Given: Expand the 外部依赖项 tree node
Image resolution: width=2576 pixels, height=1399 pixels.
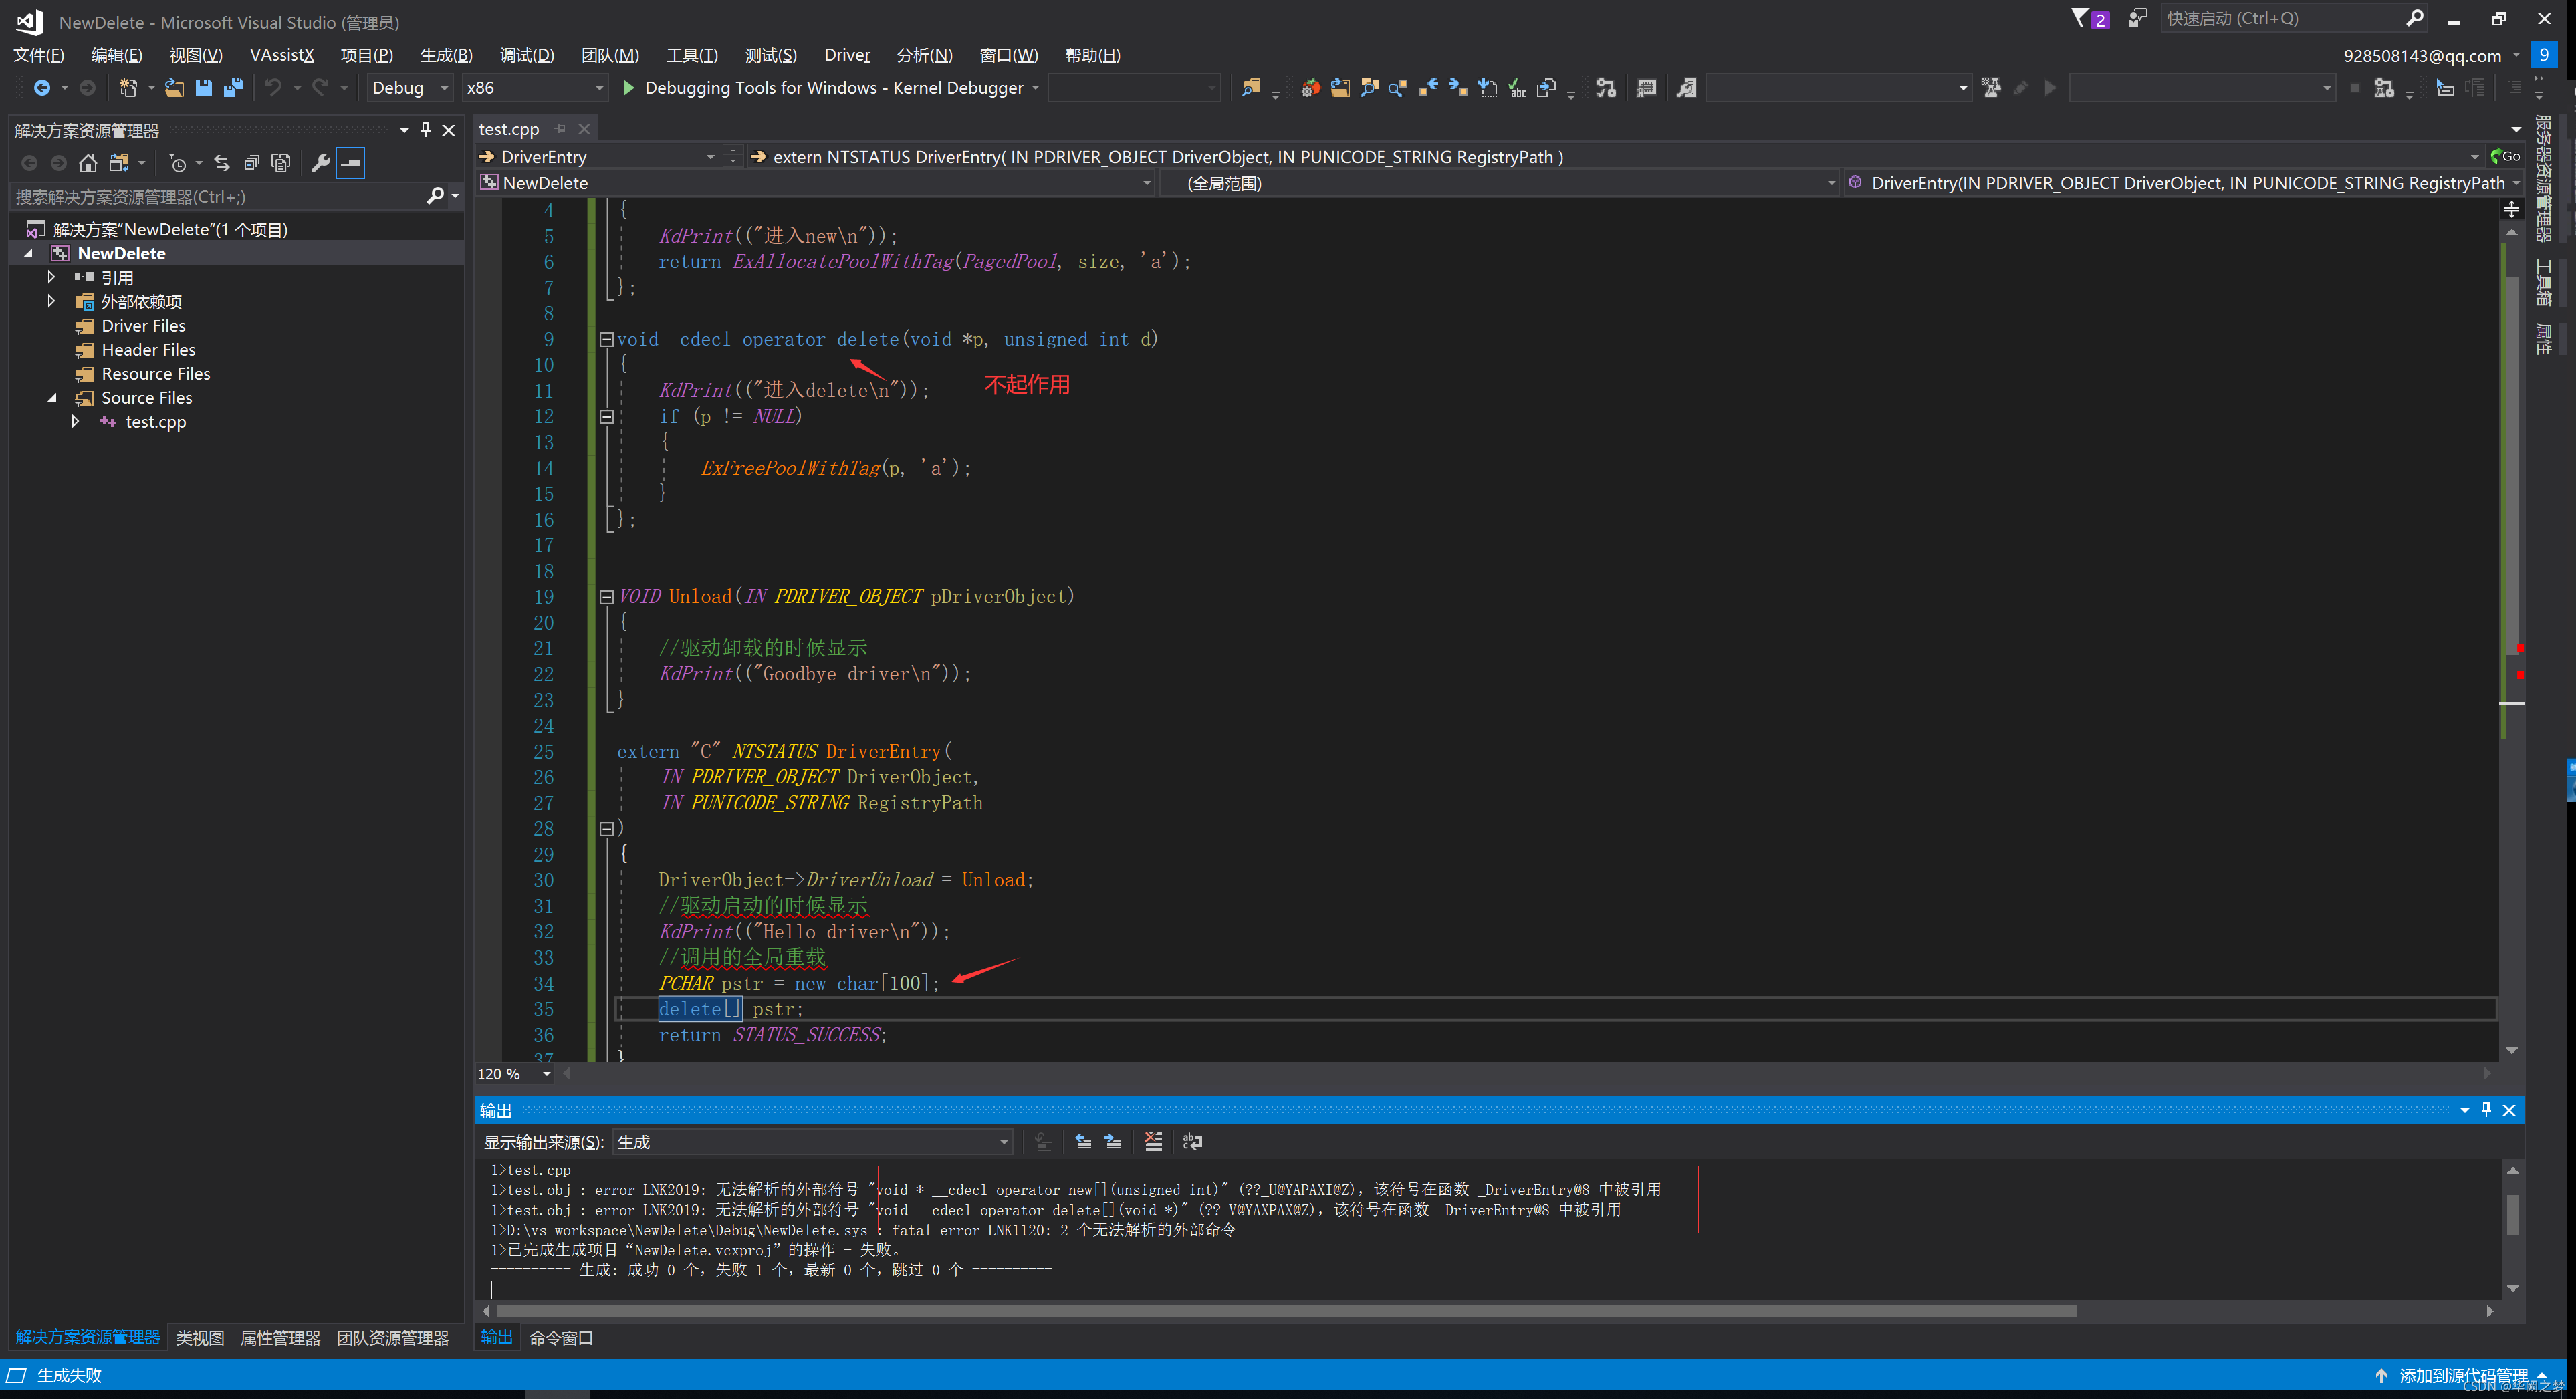Looking at the screenshot, I should point(52,301).
